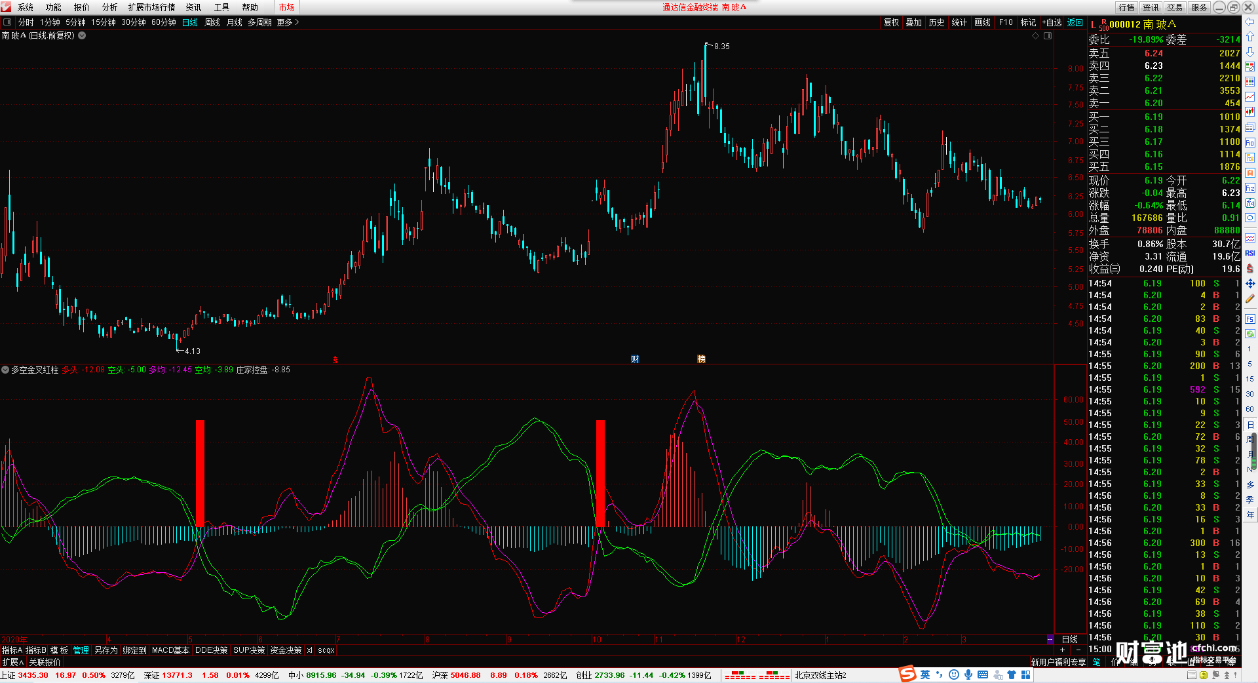Switch to 分时 intraday view
The height and width of the screenshot is (683, 1258).
coord(26,22)
